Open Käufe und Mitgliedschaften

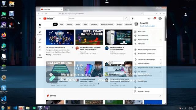pos(148,50)
